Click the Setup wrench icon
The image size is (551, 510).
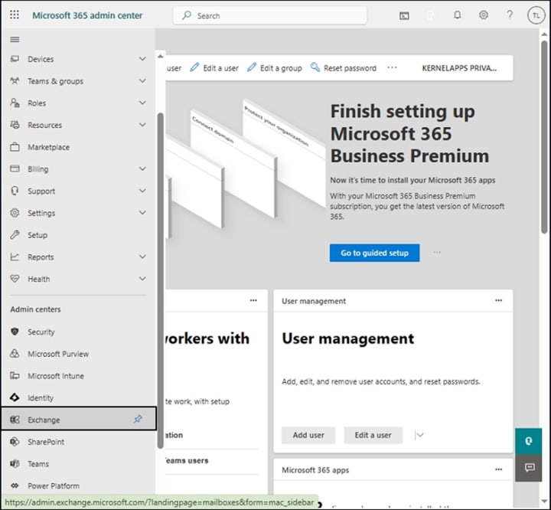(15, 234)
